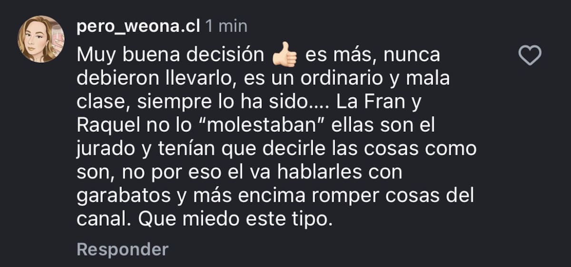The width and height of the screenshot is (571, 267).
Task: Click the thumbs up emoji in comment
Action: (x=285, y=57)
